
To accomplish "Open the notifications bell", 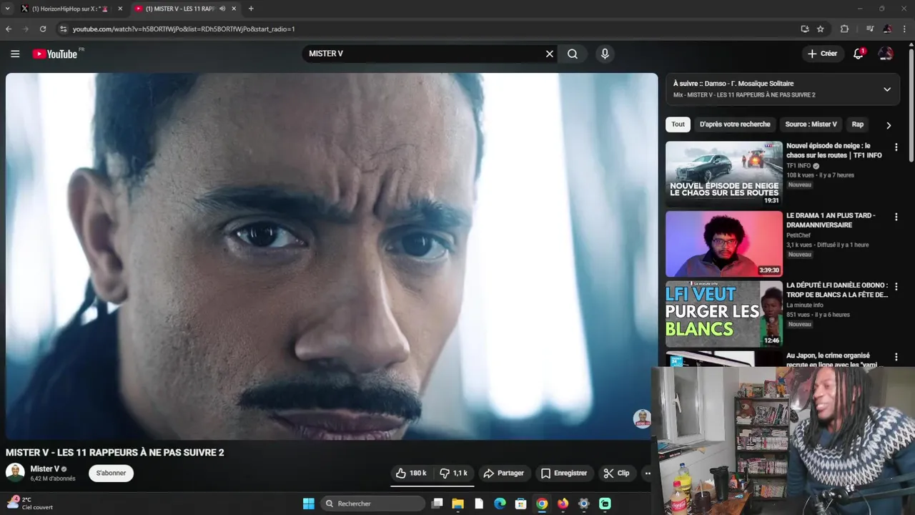I will click(x=859, y=54).
